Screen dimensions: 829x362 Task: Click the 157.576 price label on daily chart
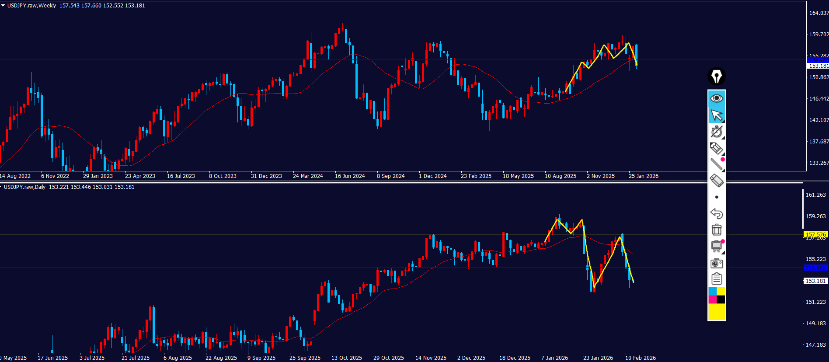pos(815,235)
